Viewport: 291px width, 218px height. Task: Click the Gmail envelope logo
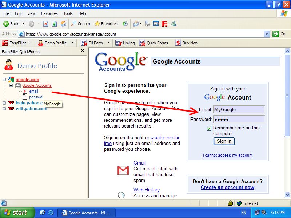[123, 171]
